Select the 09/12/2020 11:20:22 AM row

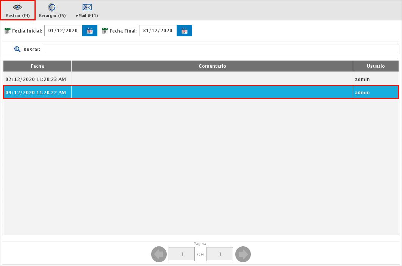36,92
